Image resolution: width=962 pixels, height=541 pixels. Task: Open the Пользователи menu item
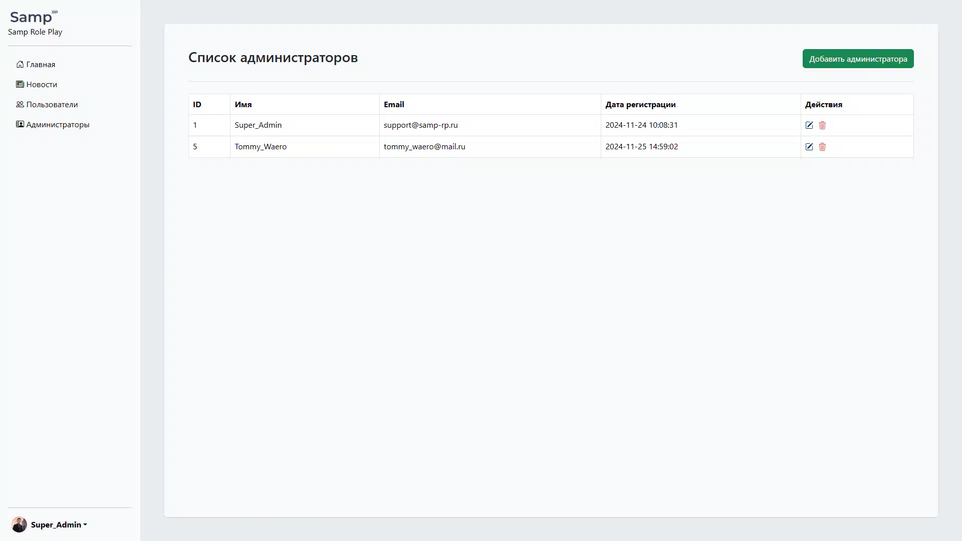click(x=52, y=104)
